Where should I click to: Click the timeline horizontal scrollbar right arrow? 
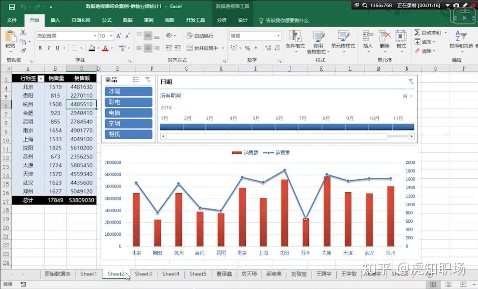coord(411,136)
